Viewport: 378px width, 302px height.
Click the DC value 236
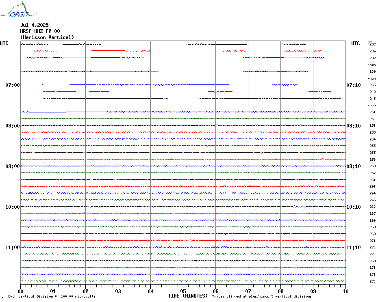373,51
